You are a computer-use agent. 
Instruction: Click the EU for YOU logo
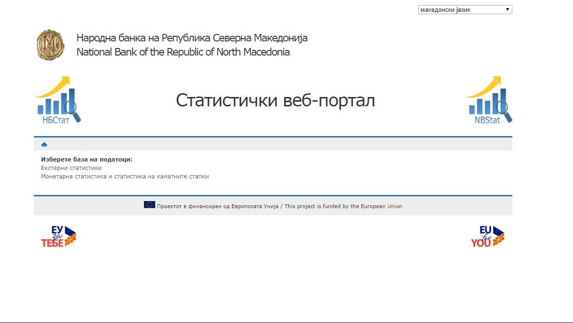(x=487, y=236)
